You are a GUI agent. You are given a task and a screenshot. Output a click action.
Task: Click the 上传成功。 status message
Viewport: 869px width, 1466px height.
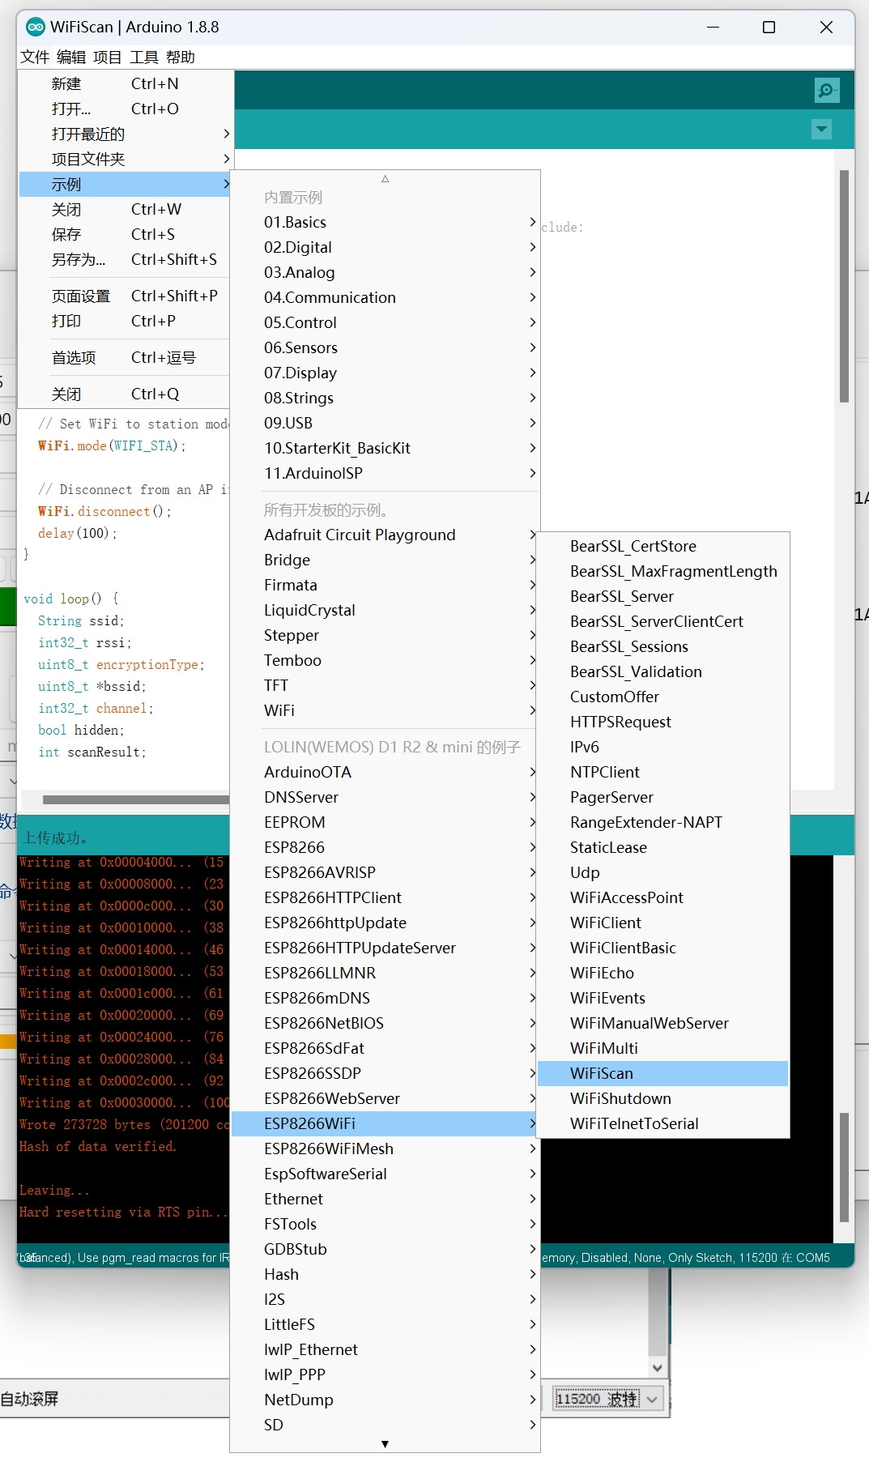[x=55, y=838]
